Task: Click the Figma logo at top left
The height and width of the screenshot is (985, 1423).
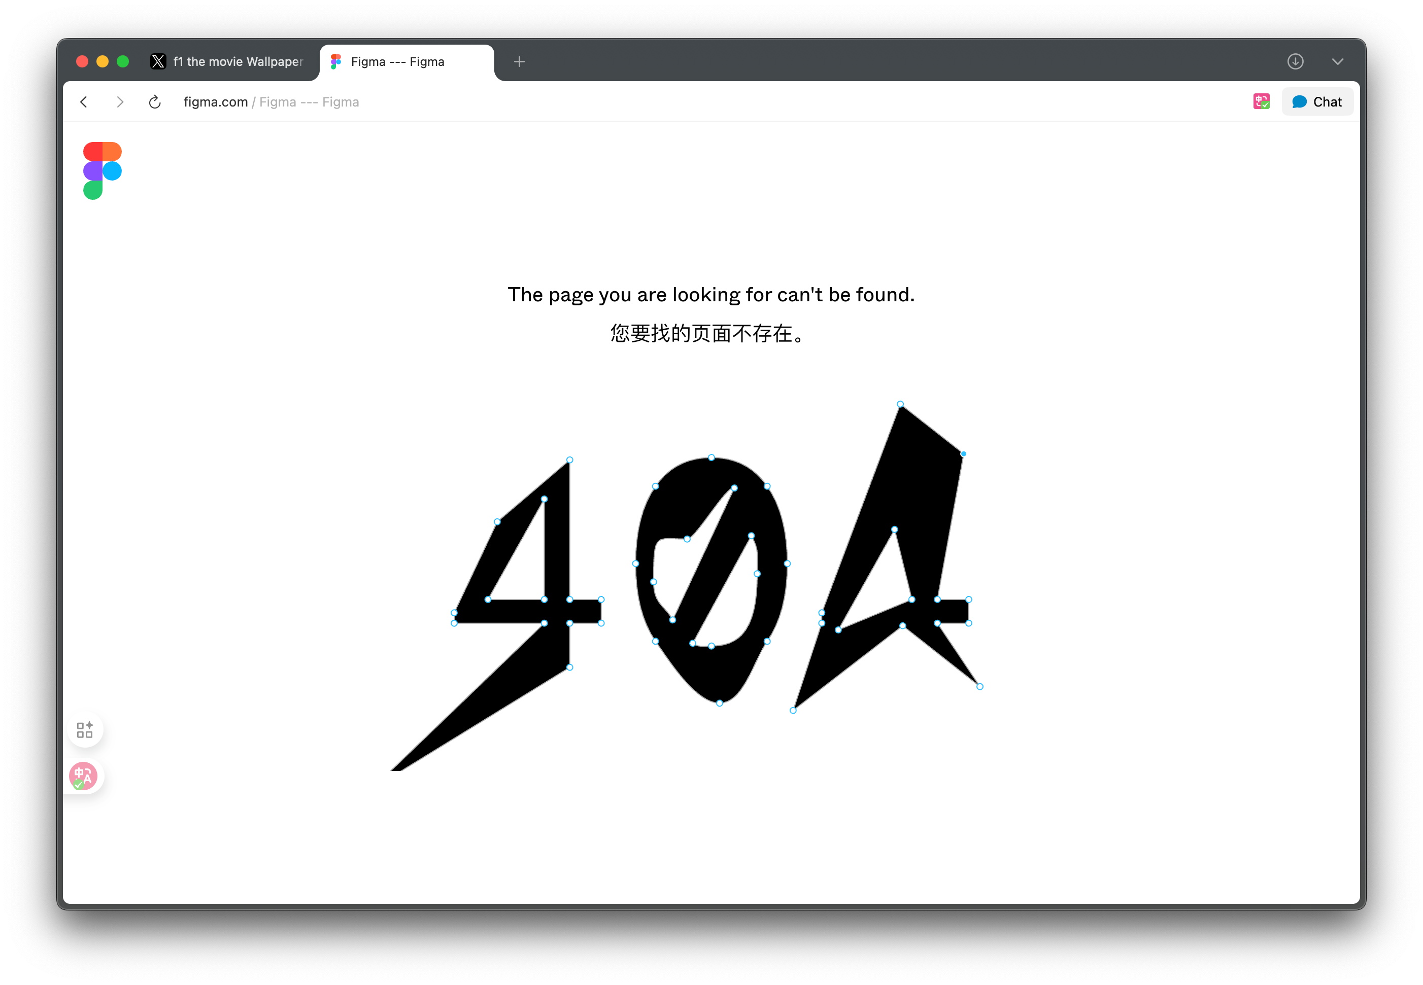Action: [103, 171]
